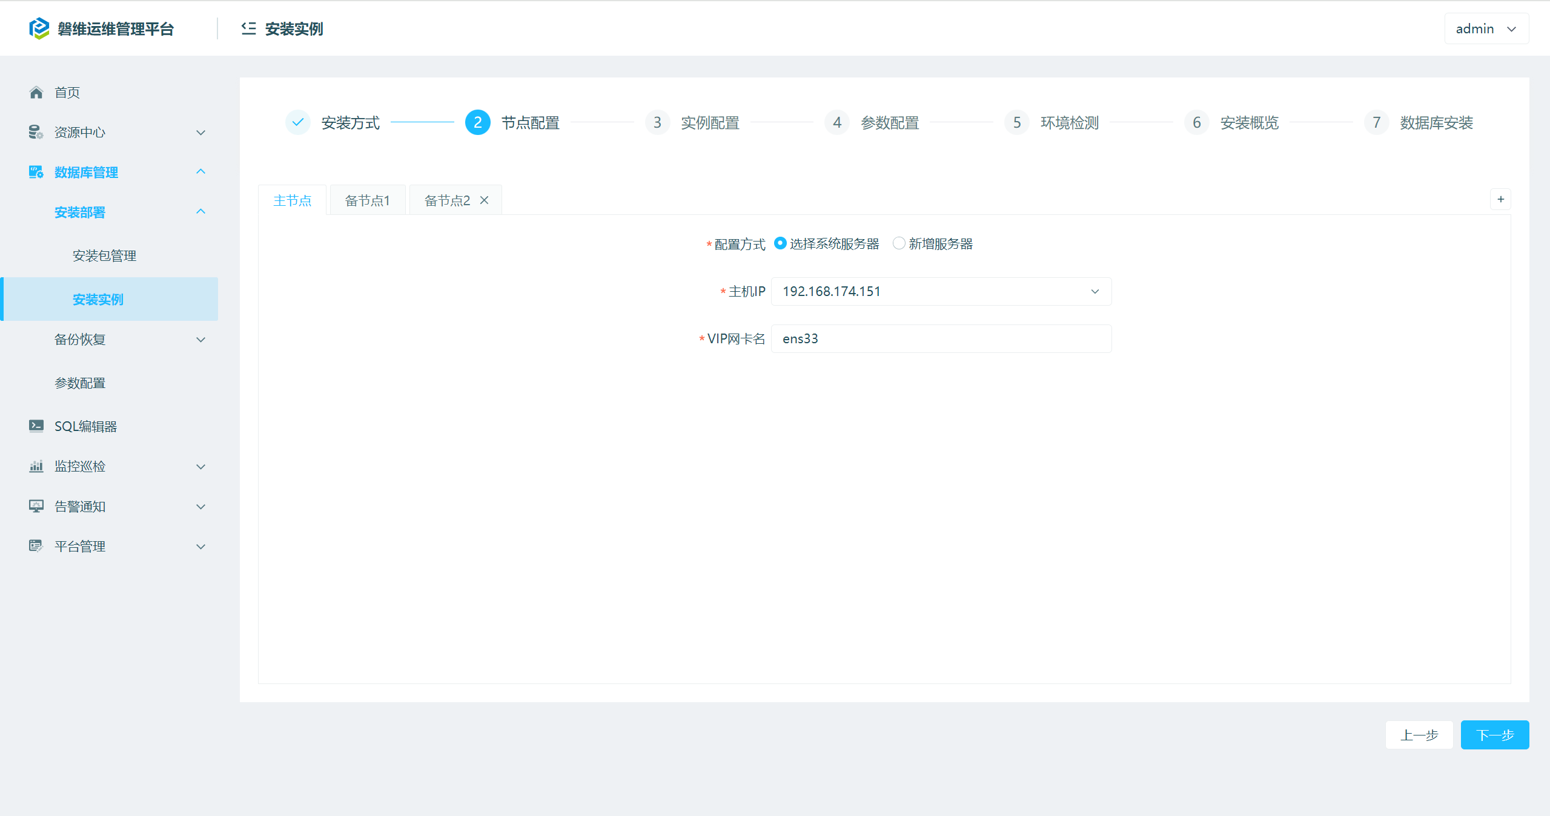
Task: Close the 备节点2 tab
Action: [484, 200]
